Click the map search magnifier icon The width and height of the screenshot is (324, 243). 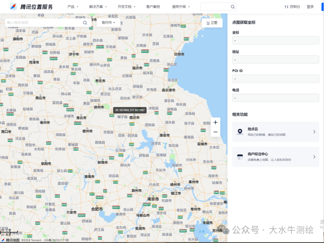[85, 23]
